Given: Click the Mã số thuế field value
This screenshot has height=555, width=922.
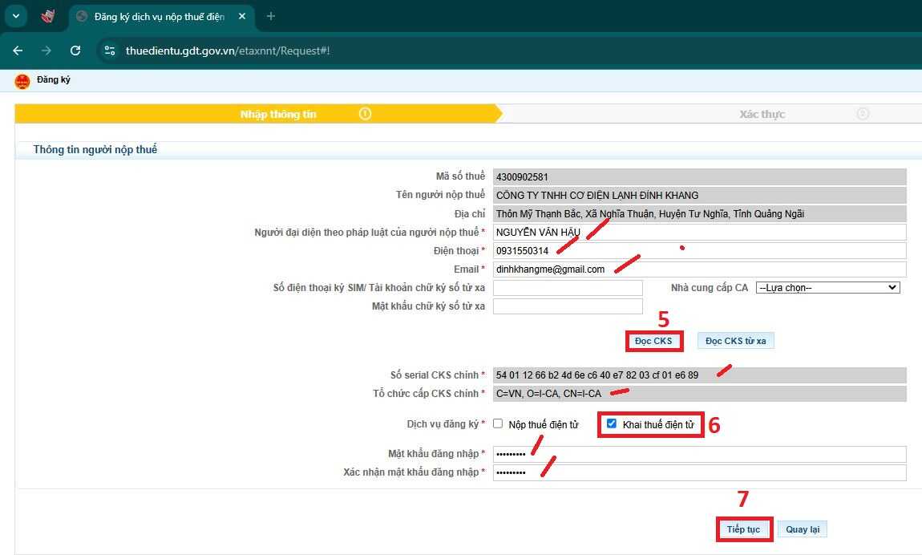Looking at the screenshot, I should pos(700,177).
